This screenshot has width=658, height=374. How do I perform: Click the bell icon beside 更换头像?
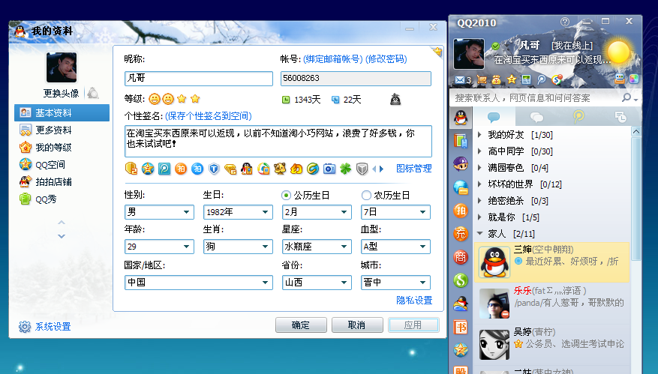[x=93, y=93]
